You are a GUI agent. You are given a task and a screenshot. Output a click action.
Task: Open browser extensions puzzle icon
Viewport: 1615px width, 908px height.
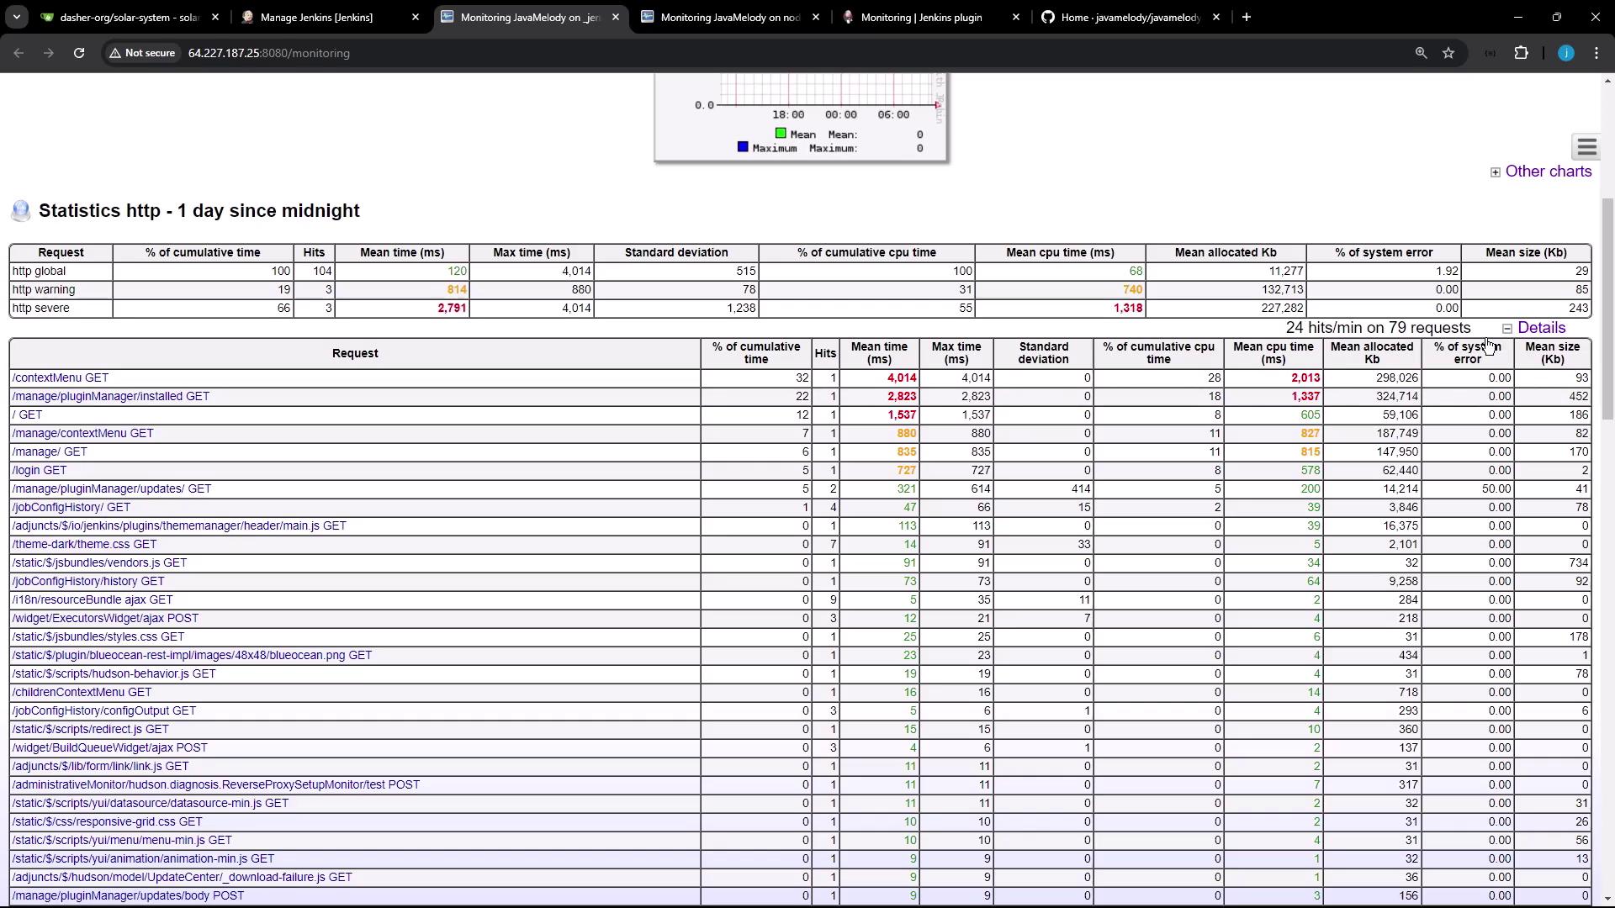pos(1521,53)
